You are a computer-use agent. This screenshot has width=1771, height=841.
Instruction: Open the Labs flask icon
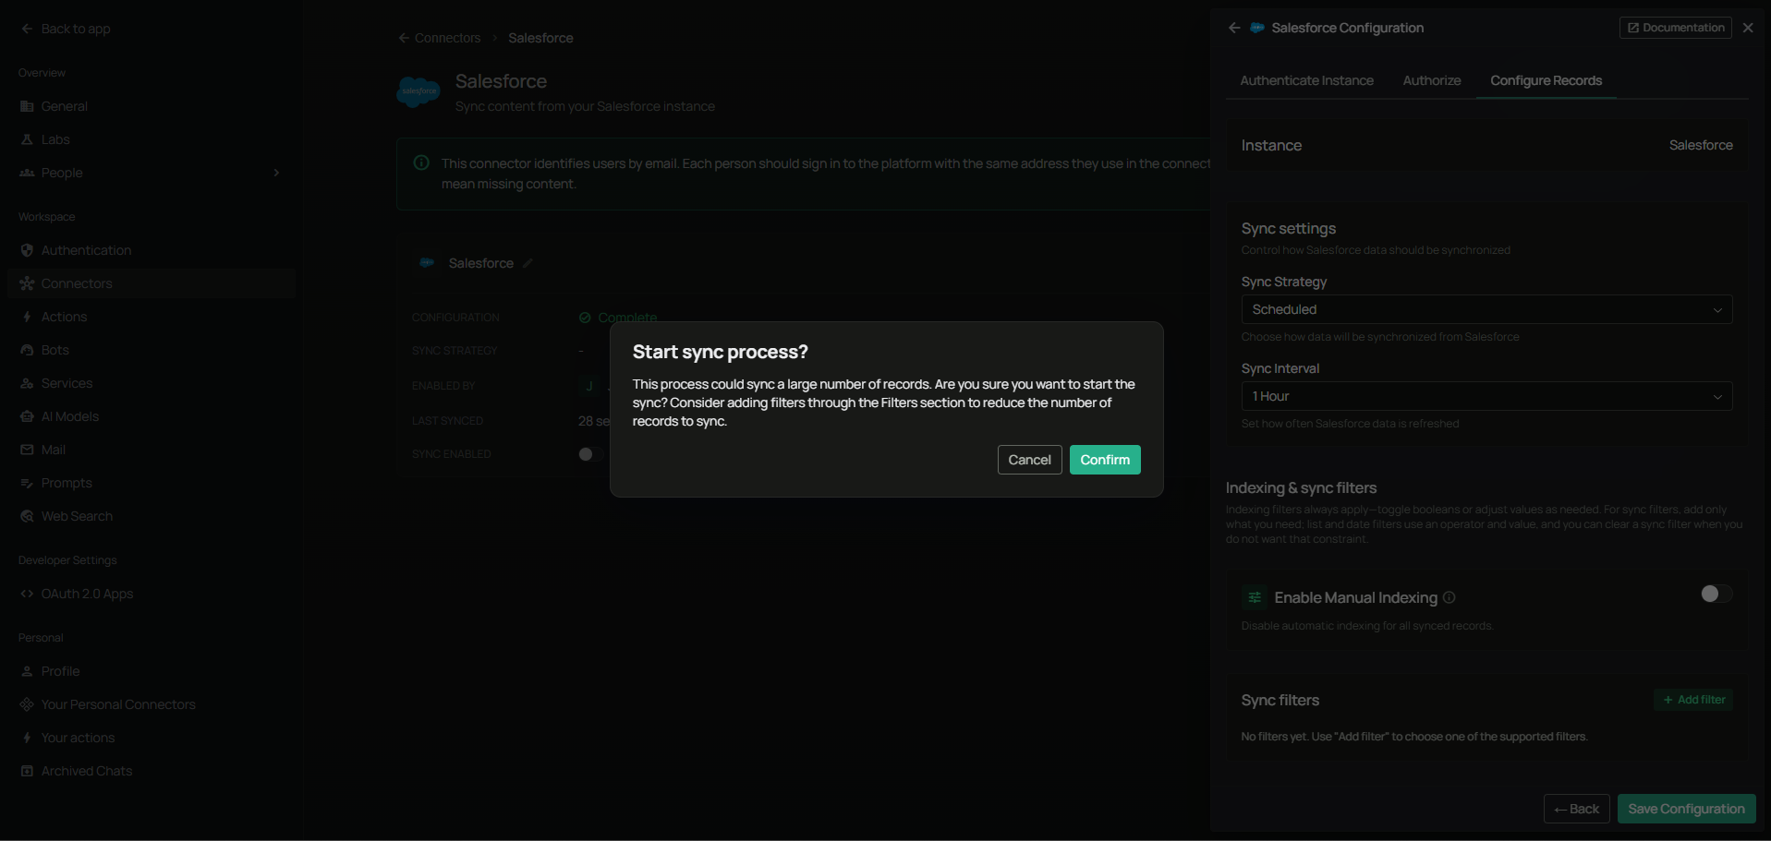click(27, 139)
